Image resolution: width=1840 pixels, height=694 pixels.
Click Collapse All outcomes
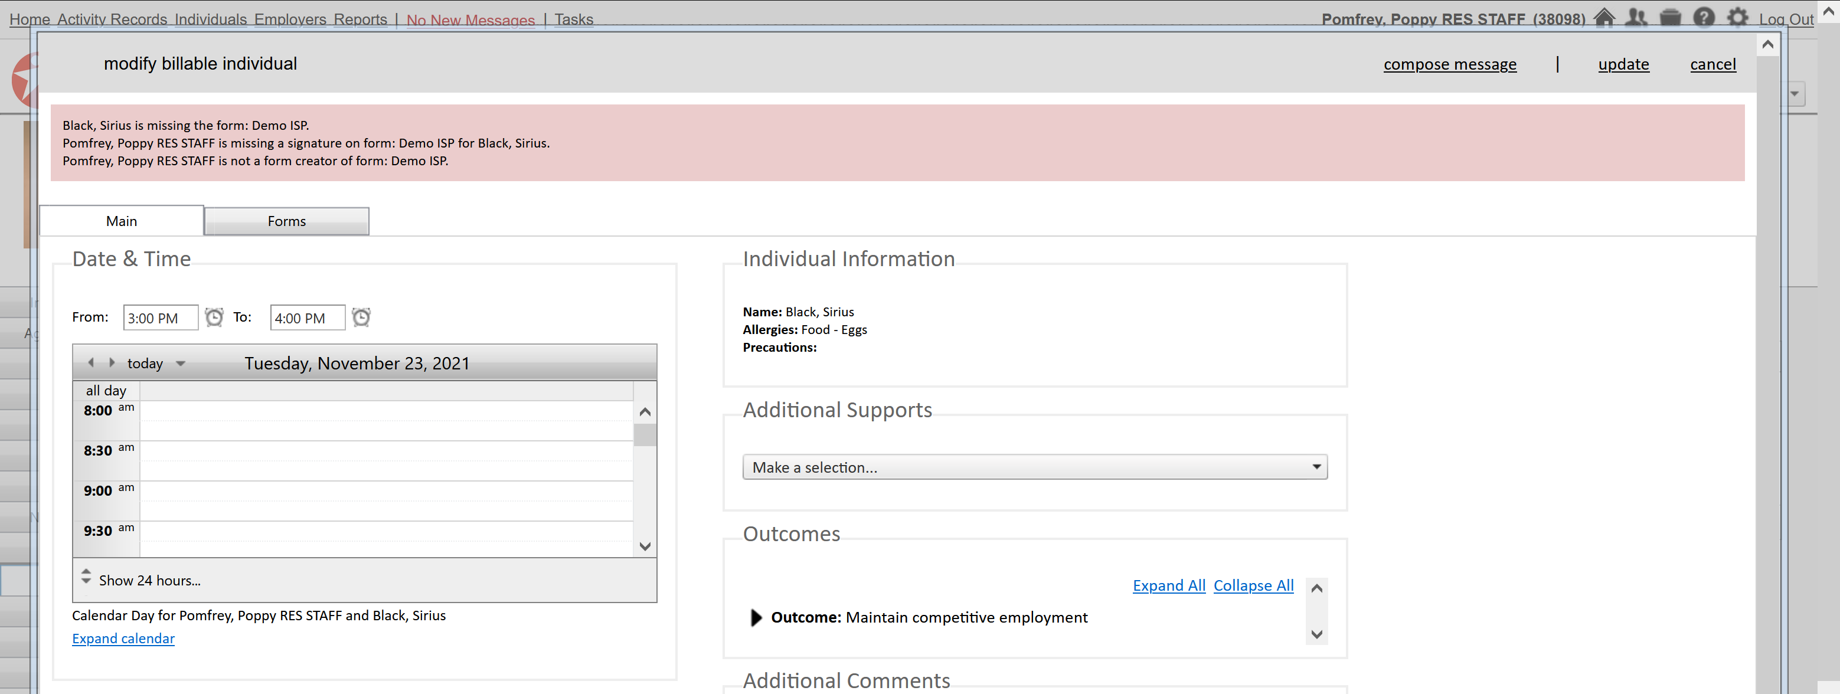coord(1253,585)
